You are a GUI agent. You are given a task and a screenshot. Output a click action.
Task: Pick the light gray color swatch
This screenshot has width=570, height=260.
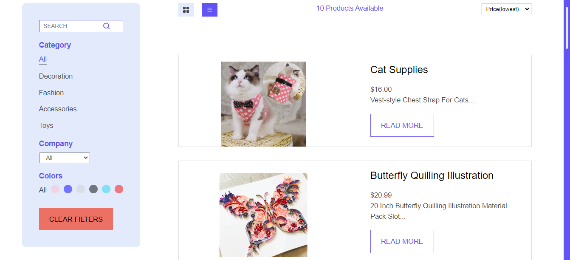point(81,189)
